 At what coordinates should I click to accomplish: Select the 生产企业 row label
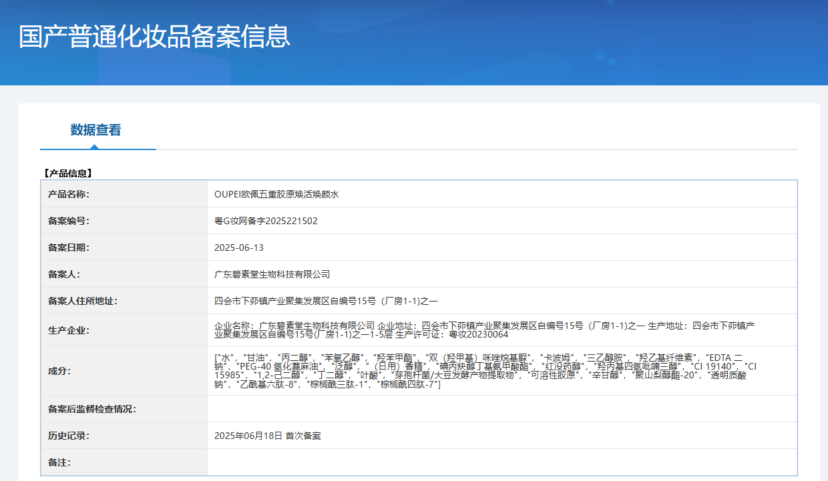pyautogui.click(x=69, y=330)
